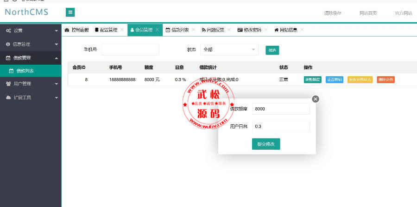Image resolution: width=417 pixels, height=207 pixels.
Task: Switch to the 控制面板 tab
Action: [77, 30]
